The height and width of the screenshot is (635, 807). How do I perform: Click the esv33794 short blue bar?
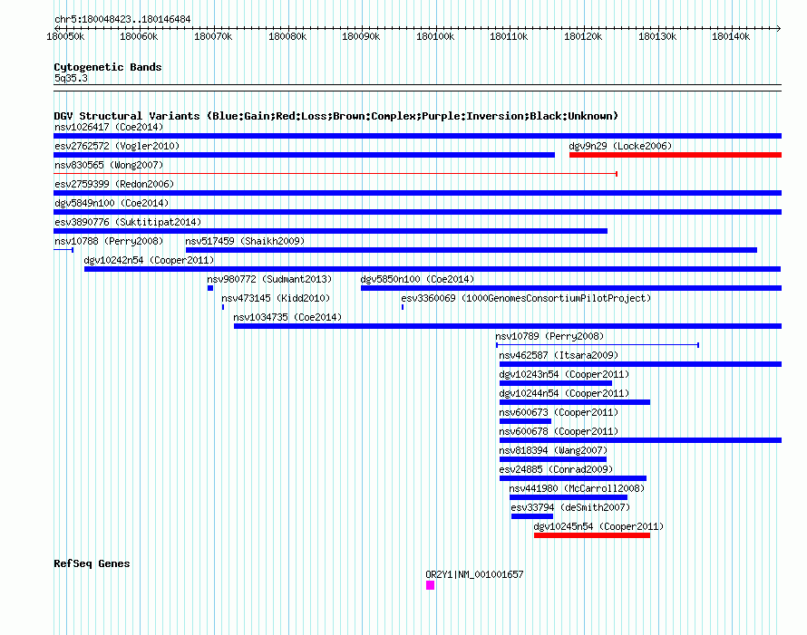(532, 516)
